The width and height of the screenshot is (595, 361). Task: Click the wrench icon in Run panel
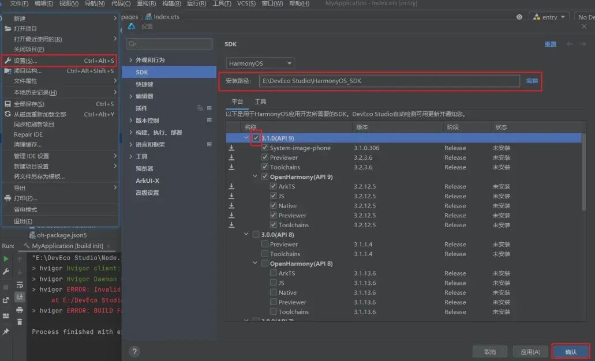[x=6, y=272]
